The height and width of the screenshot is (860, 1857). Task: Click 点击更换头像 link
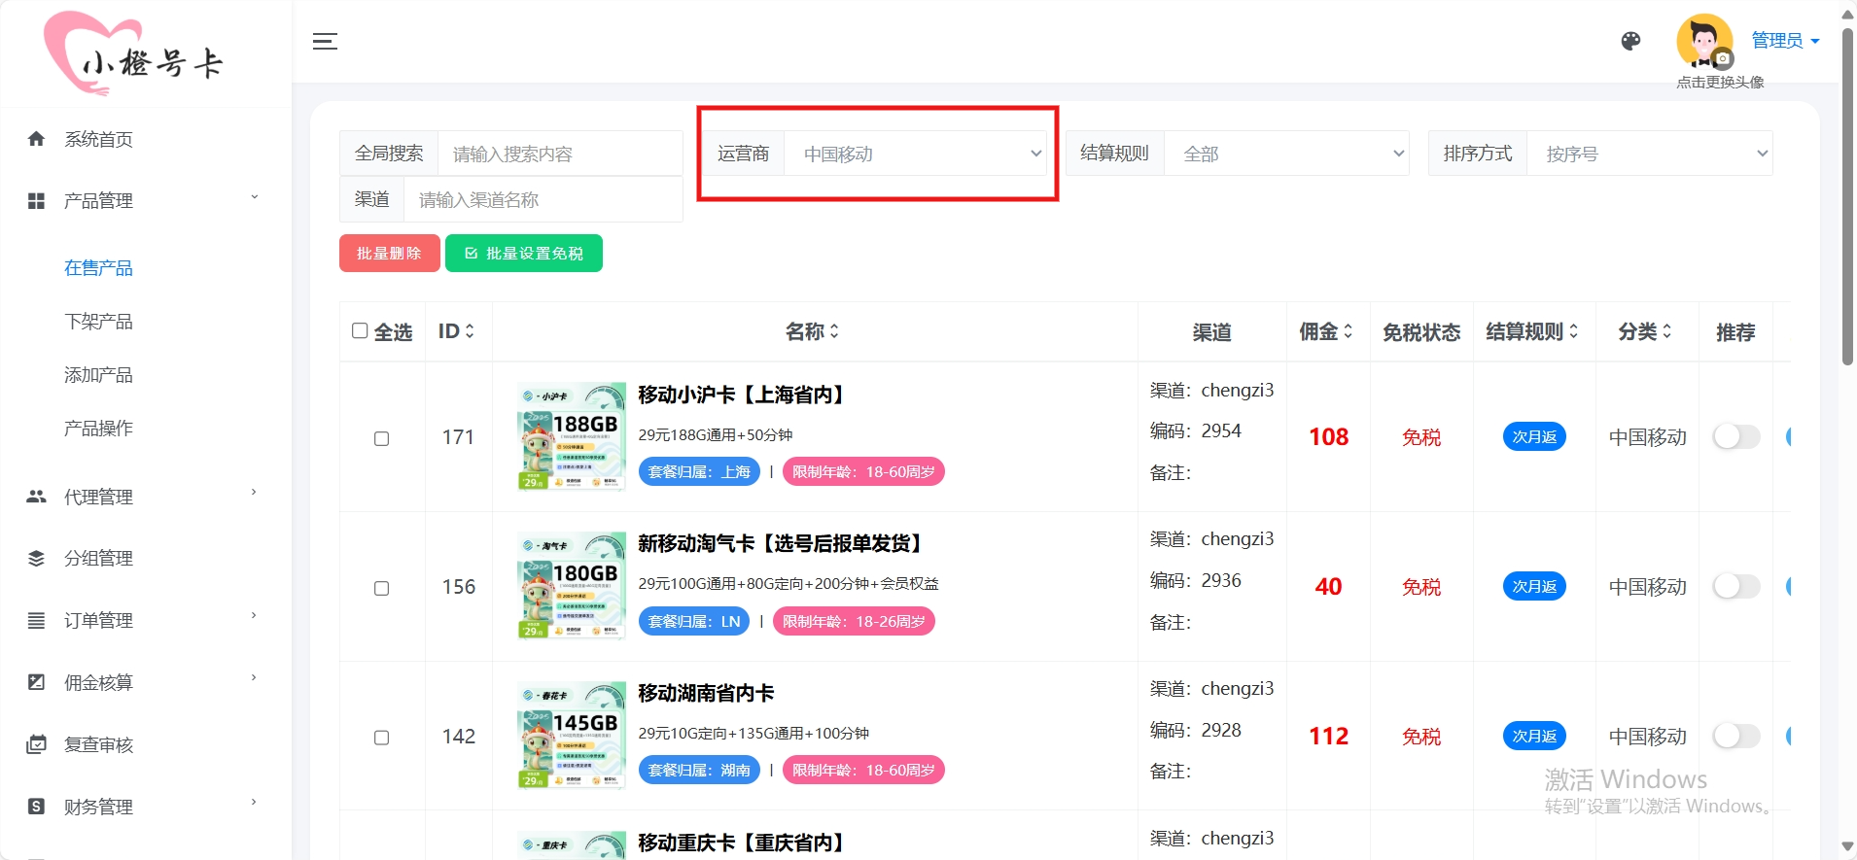[x=1720, y=83]
